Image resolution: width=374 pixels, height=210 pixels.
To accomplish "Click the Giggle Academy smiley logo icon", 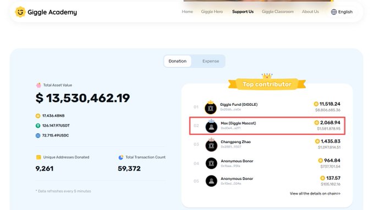I will click(x=20, y=12).
